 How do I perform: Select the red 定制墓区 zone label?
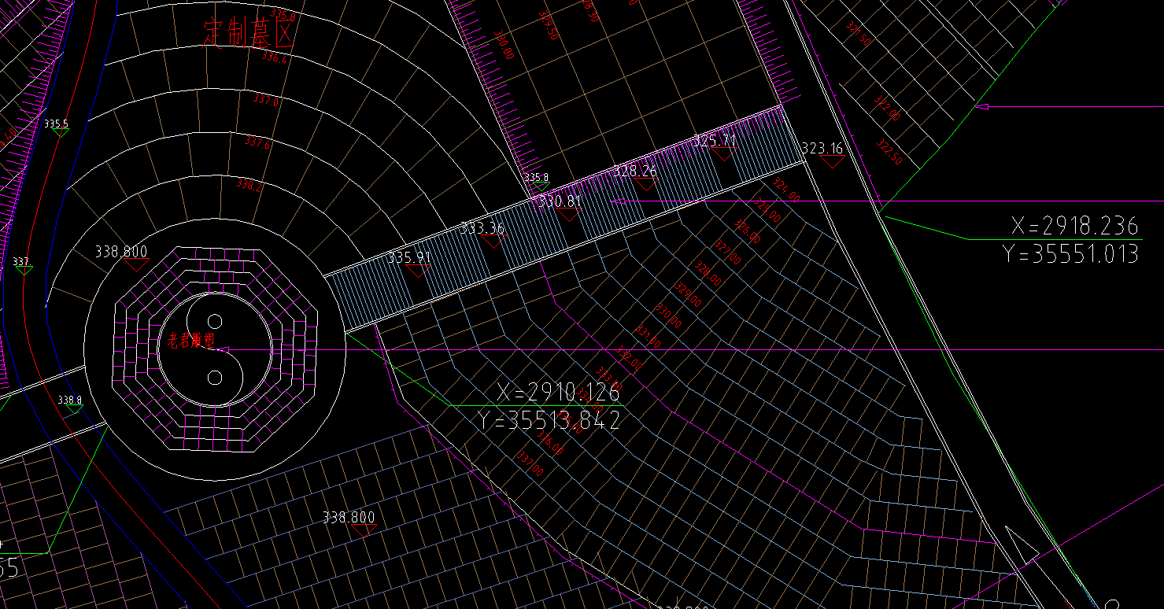click(249, 34)
